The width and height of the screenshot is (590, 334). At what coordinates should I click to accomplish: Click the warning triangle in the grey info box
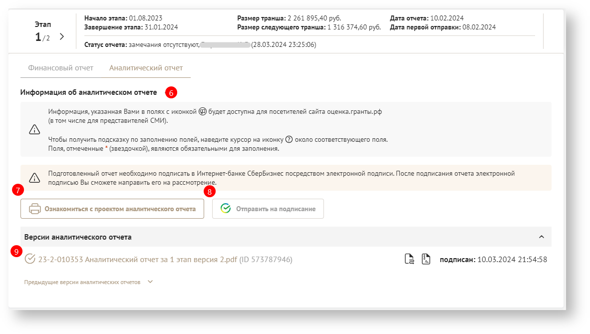[34, 130]
